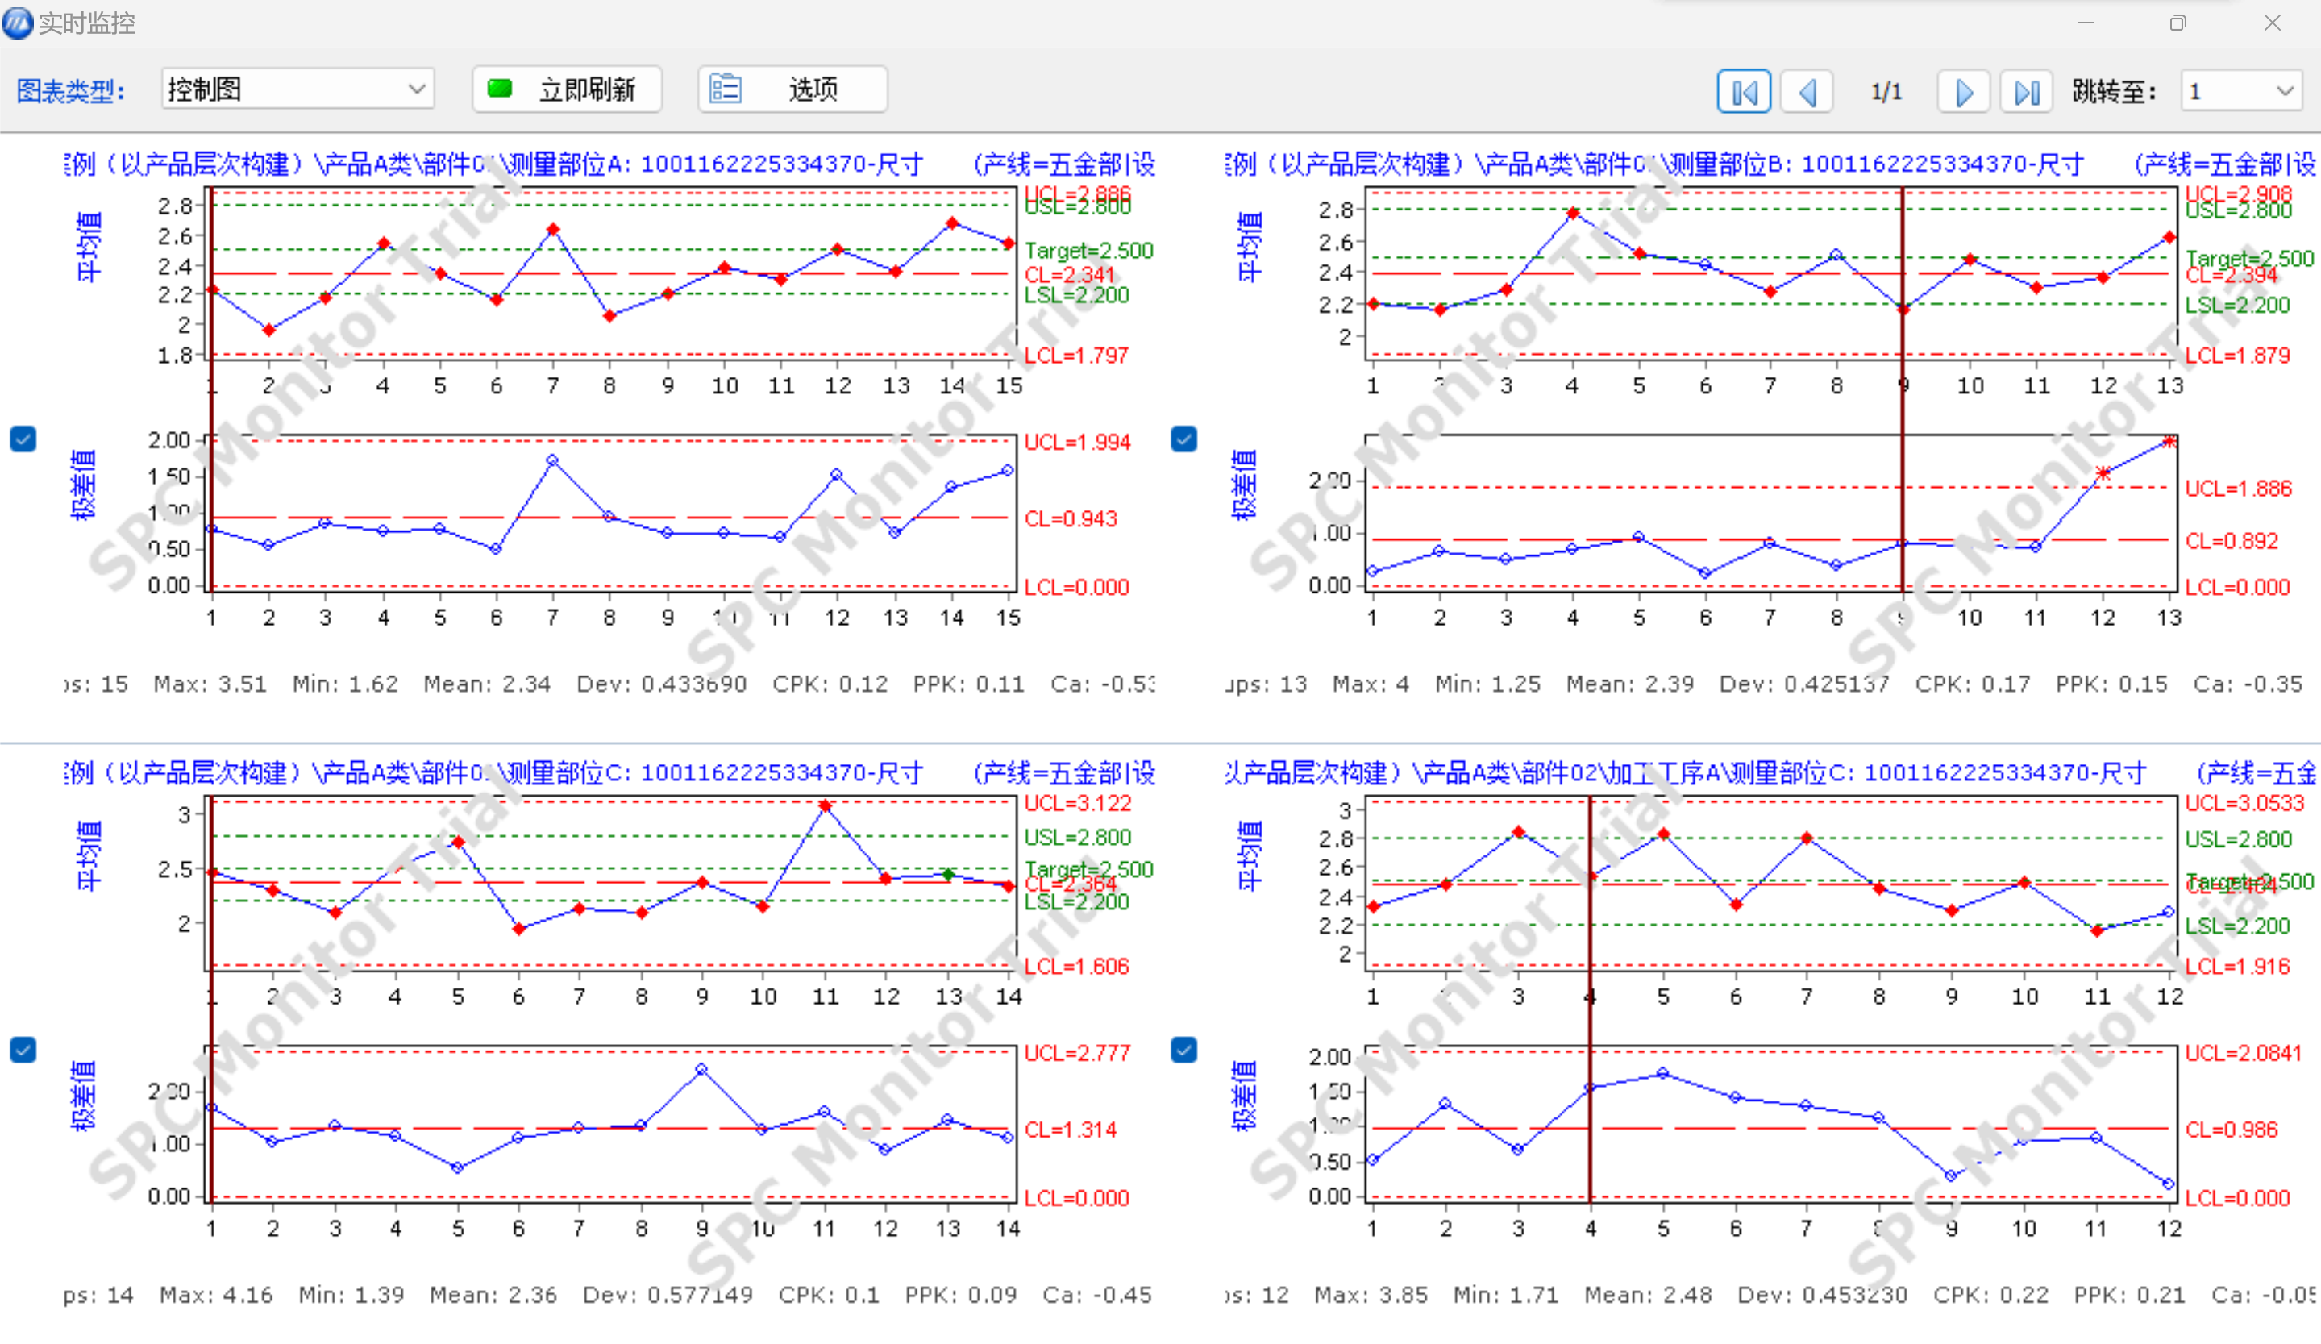The width and height of the screenshot is (2321, 1344).
Task: Click the next page arrow icon
Action: [x=1963, y=91]
